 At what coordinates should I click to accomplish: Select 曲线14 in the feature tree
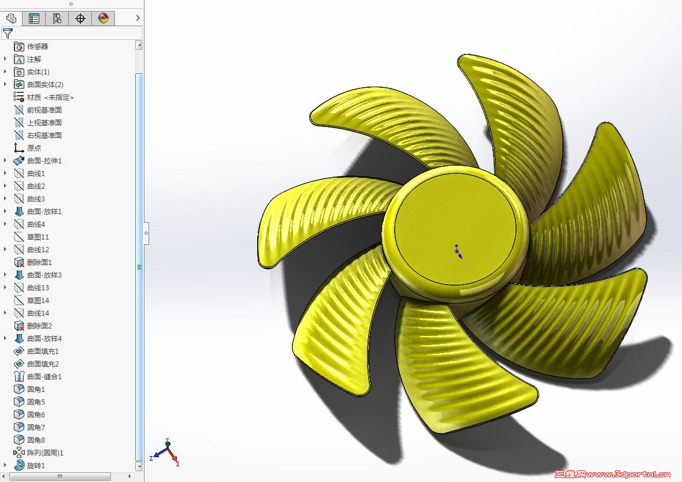point(38,313)
